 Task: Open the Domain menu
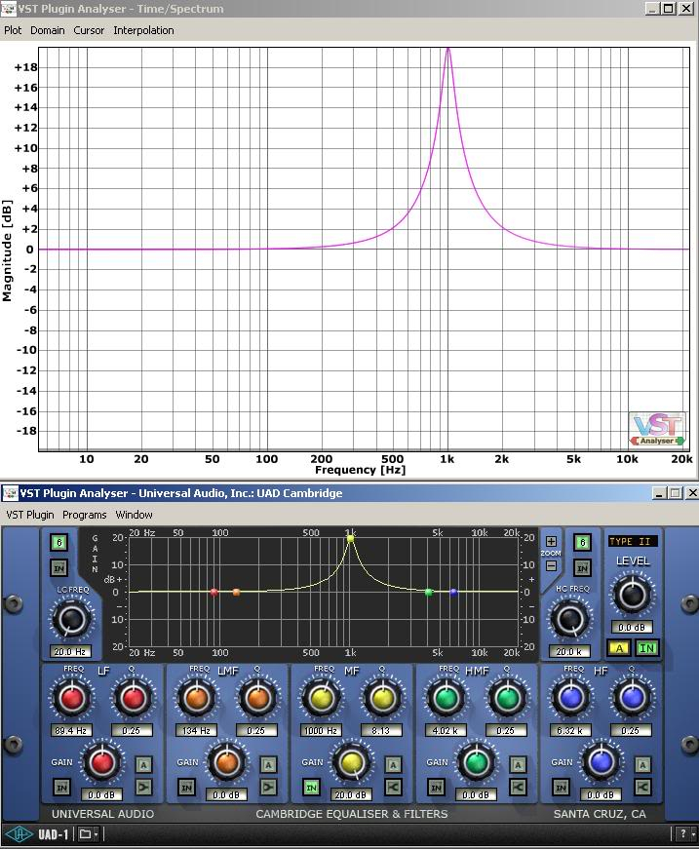(x=47, y=30)
